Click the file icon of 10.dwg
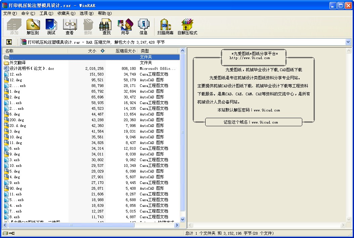 pos(6,137)
